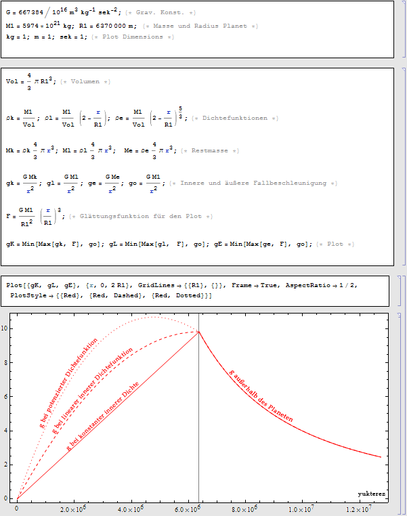Viewport: 407px width, 516px height.
Task: Click the 'g bei potenzierter Dichtefunktion' label
Action: pyautogui.click(x=68, y=383)
